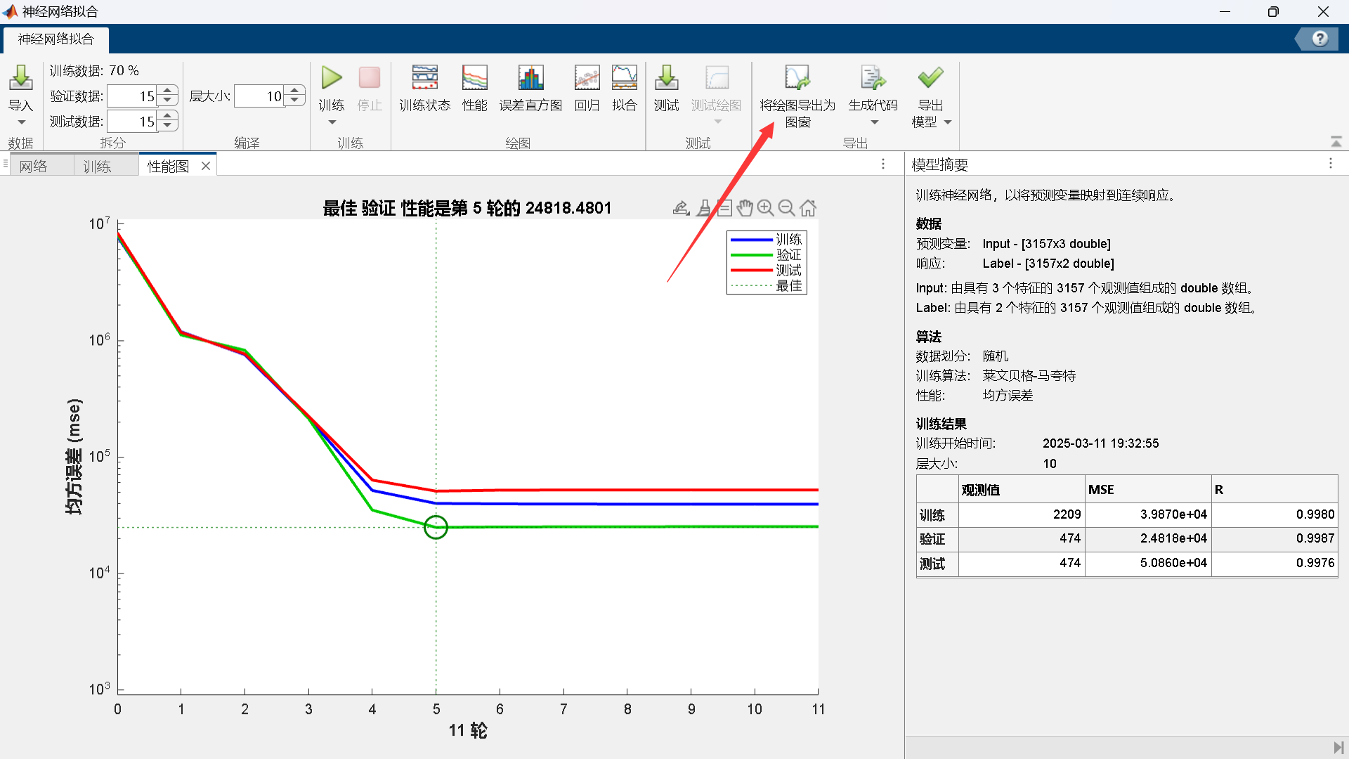Screen dimensions: 1349x759
Task: Click the layer size input field
Action: tap(259, 96)
